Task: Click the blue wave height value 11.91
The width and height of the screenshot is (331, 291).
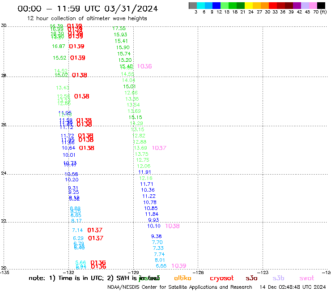Action: (x=144, y=172)
